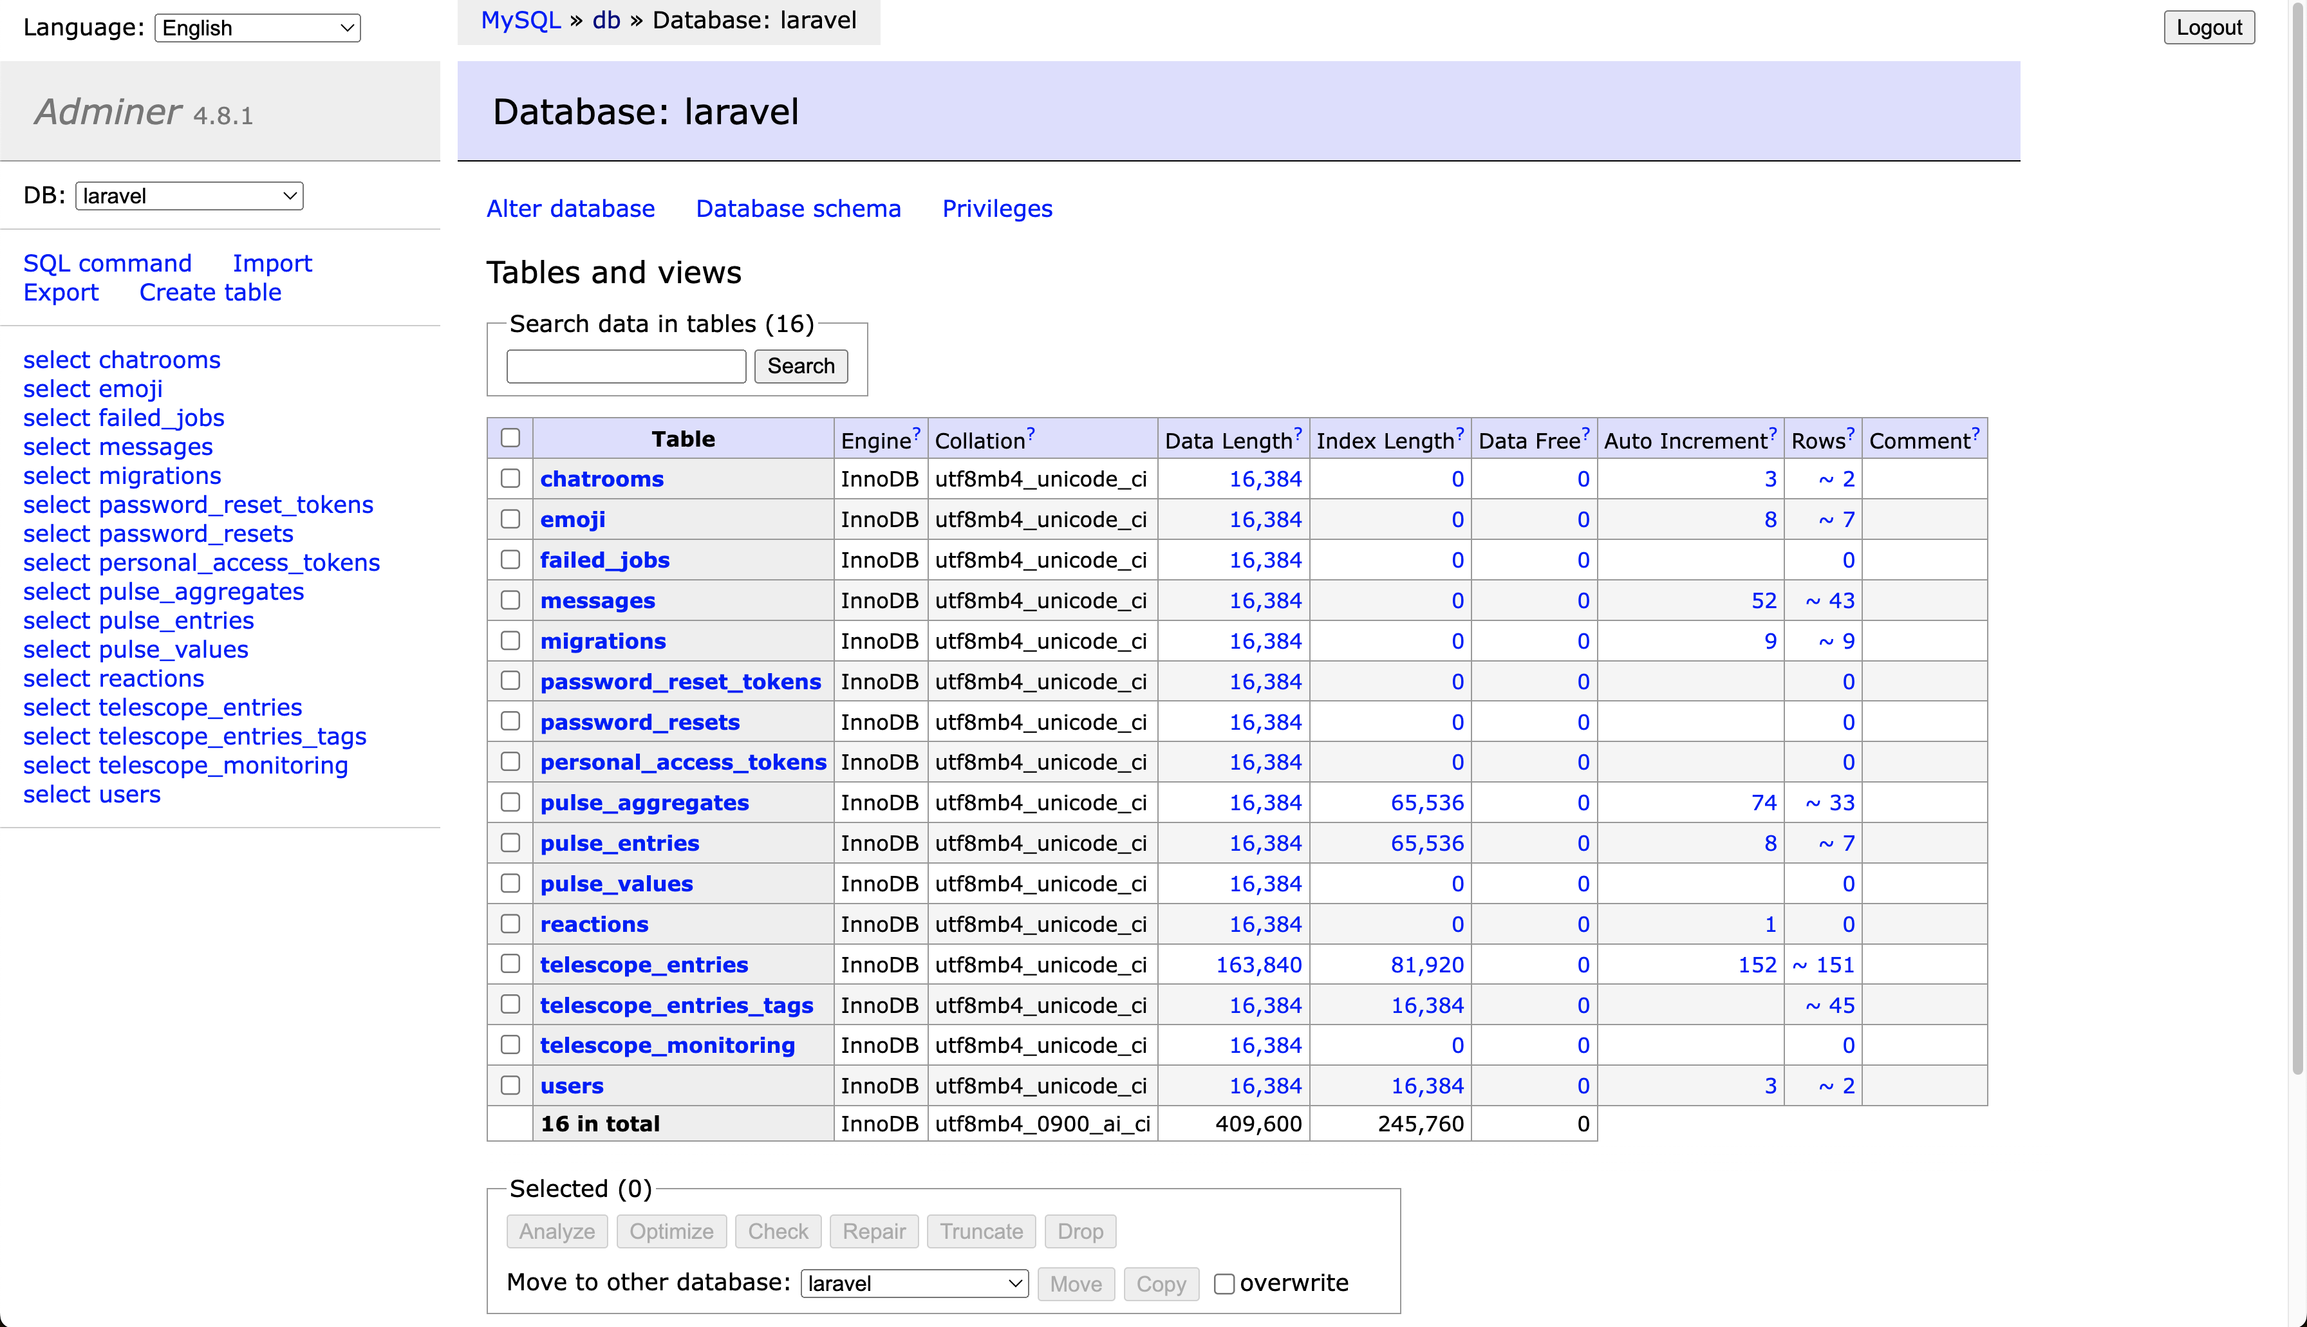Focus the search data in tables field
This screenshot has height=1327, width=2307.
click(626, 366)
